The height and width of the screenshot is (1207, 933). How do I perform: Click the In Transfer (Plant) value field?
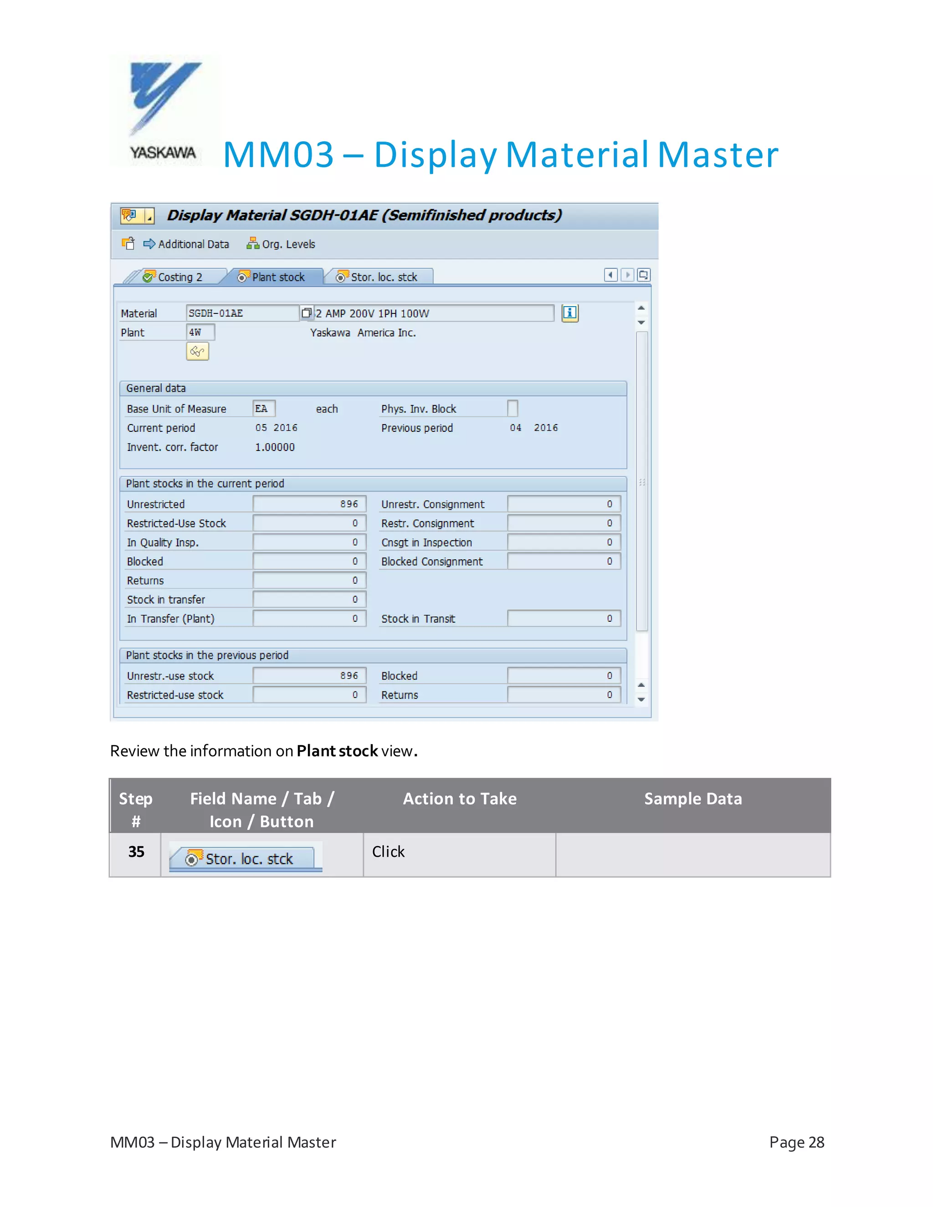coord(309,619)
